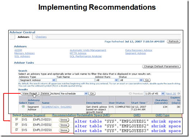The width and height of the screenshot is (189, 137).
Task: Open Advisor Runs dropdown
Action: 107,80
